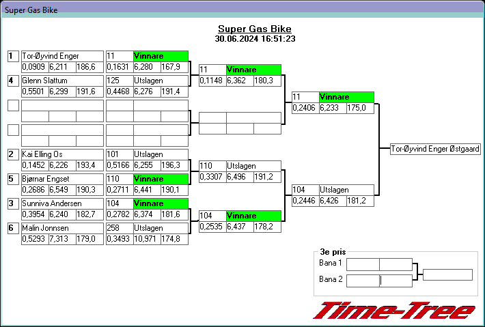Click the seed number 2 box

[13, 154]
